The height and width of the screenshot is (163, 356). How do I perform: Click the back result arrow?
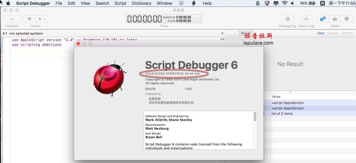click(x=229, y=33)
